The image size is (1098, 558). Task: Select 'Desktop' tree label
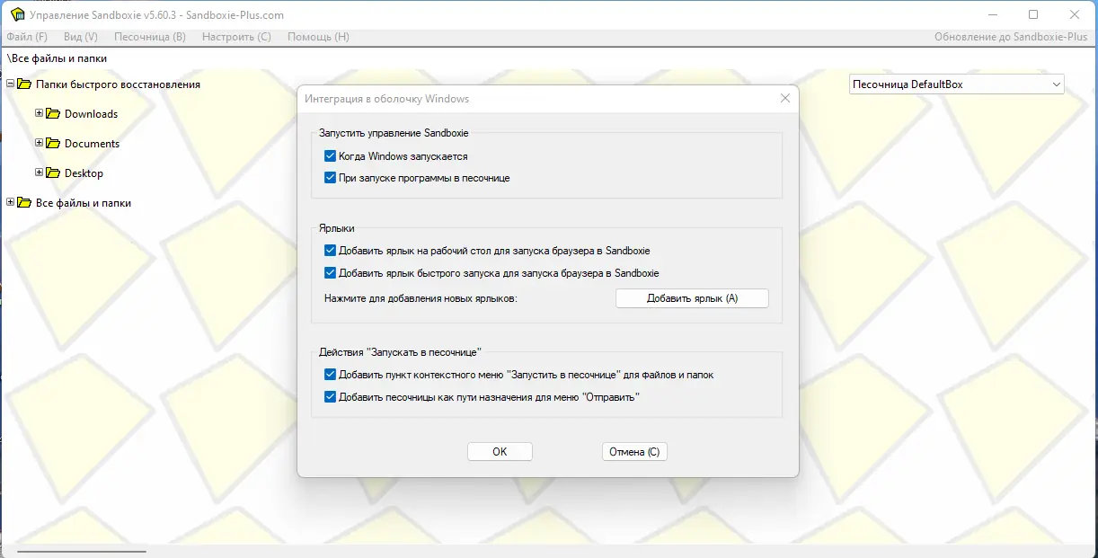(x=84, y=173)
